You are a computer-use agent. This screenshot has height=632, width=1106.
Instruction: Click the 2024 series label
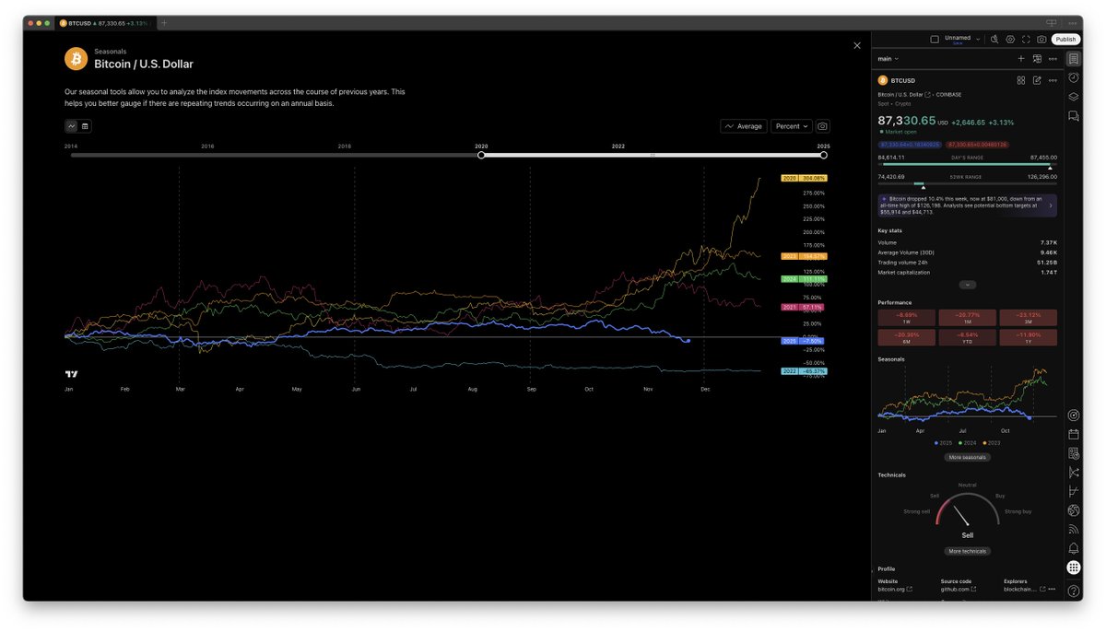804,278
